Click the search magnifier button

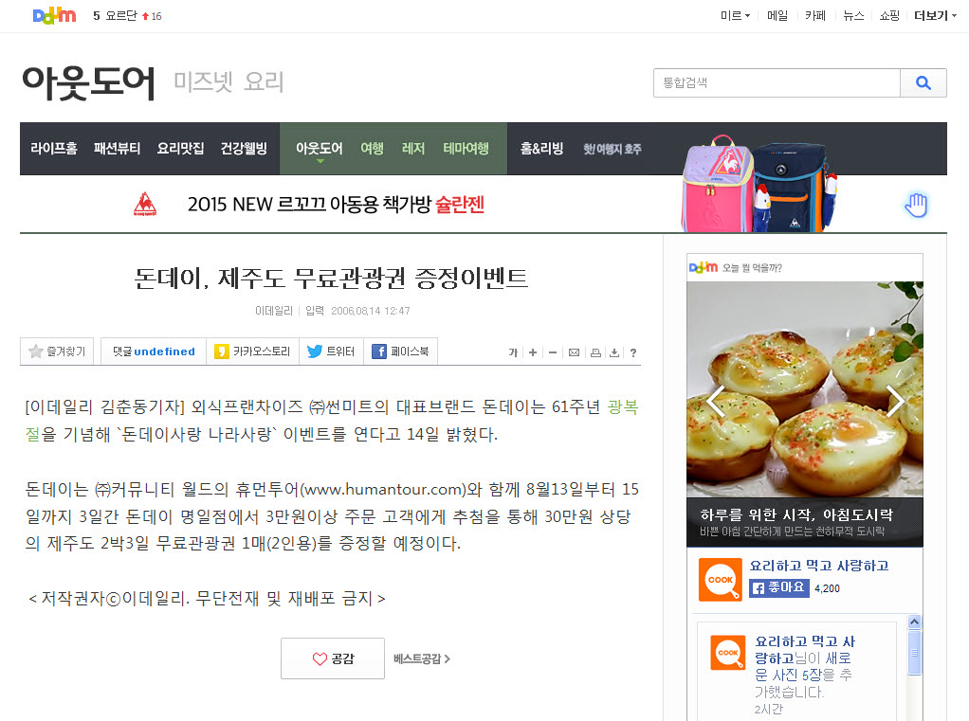(923, 82)
